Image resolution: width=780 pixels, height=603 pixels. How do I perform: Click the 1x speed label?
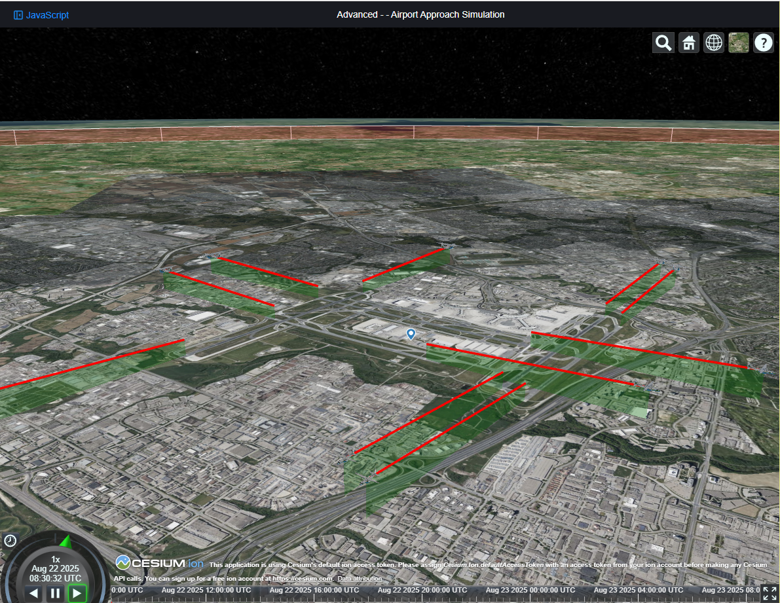(55, 559)
